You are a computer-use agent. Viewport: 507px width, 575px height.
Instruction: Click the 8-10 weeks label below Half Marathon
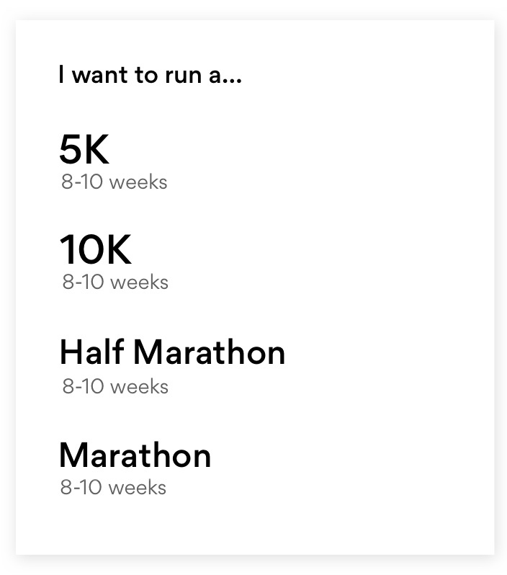(115, 386)
